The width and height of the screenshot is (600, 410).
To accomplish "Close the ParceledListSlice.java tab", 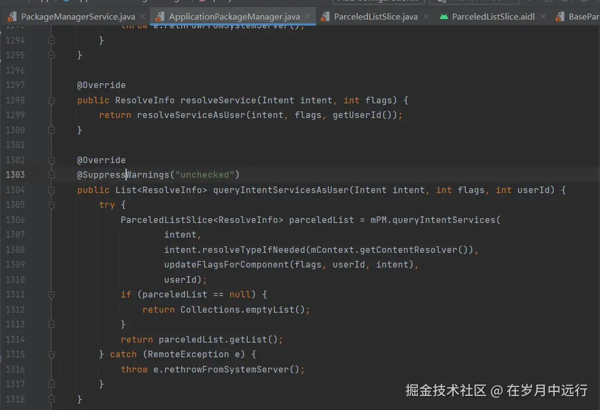I will [x=426, y=16].
